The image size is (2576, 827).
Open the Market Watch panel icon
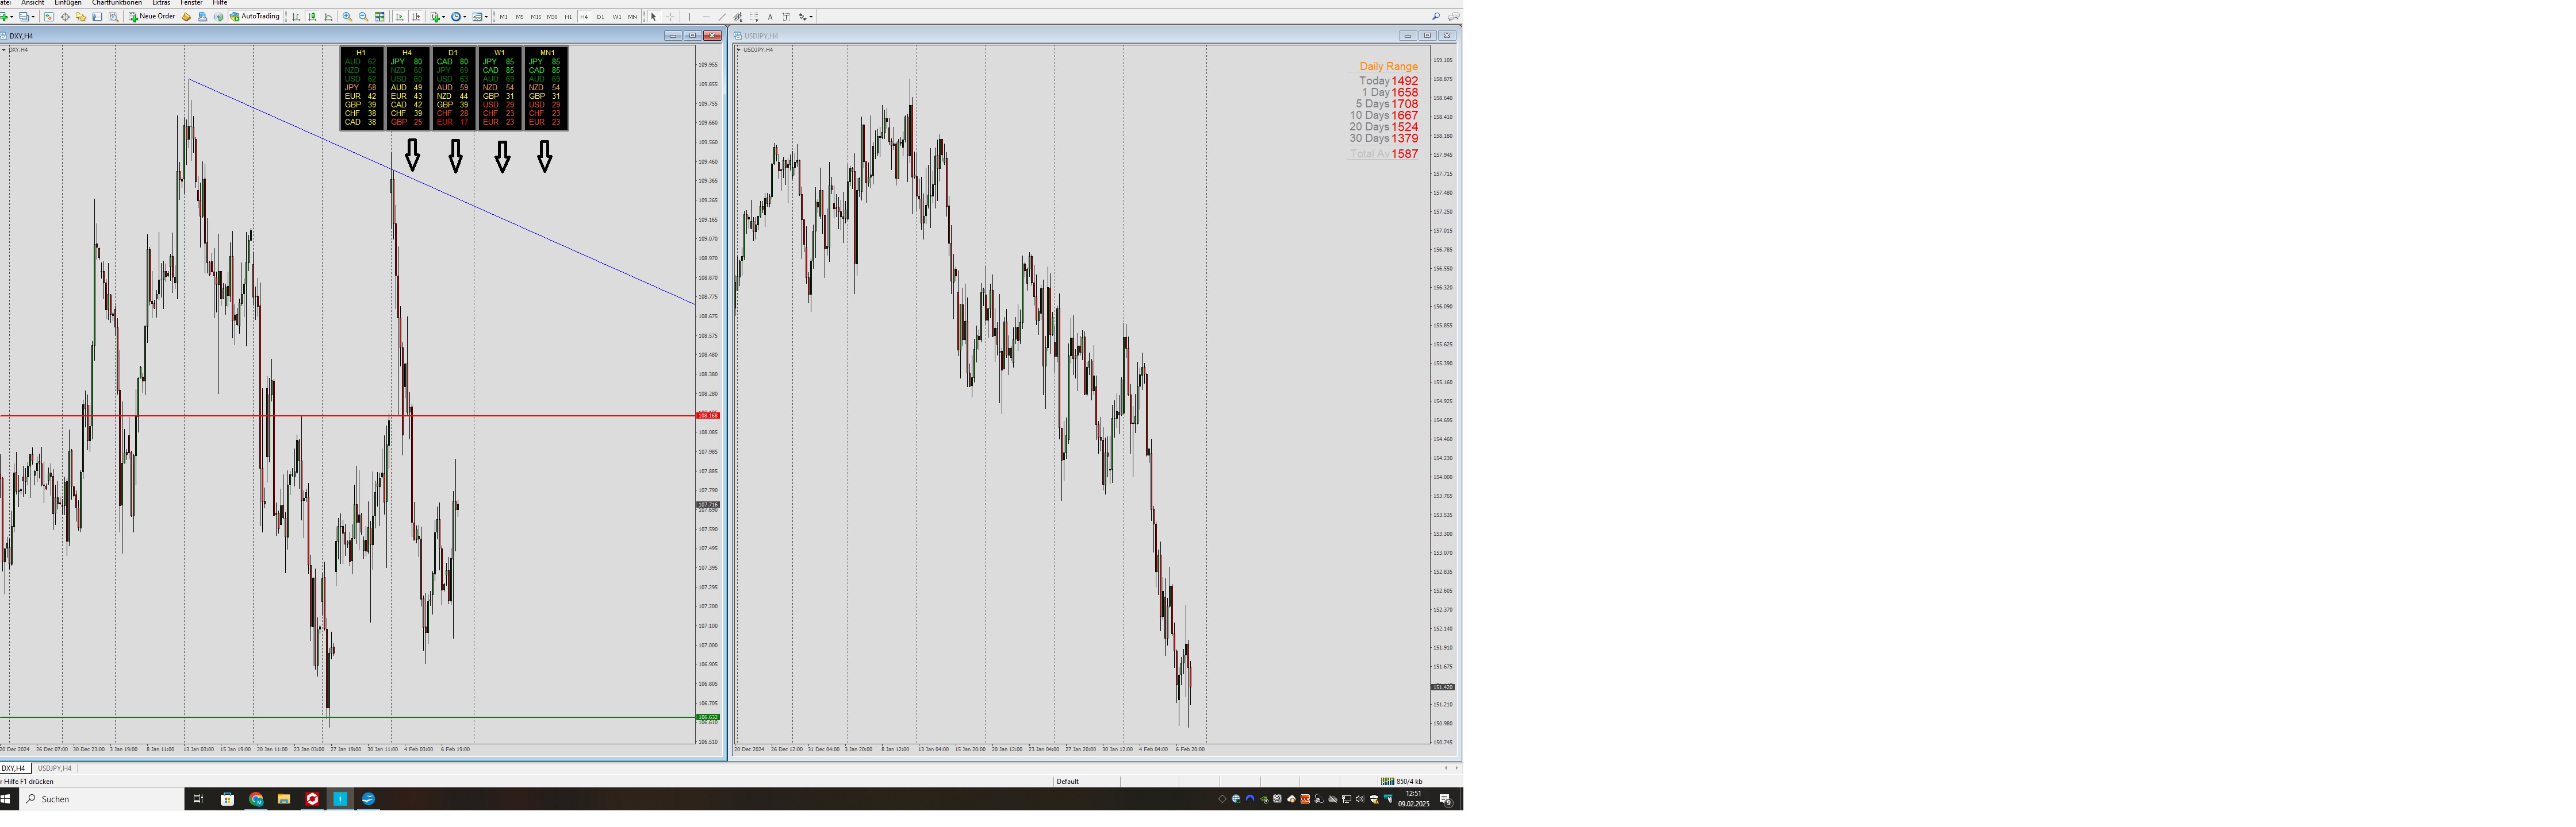pyautogui.click(x=49, y=17)
